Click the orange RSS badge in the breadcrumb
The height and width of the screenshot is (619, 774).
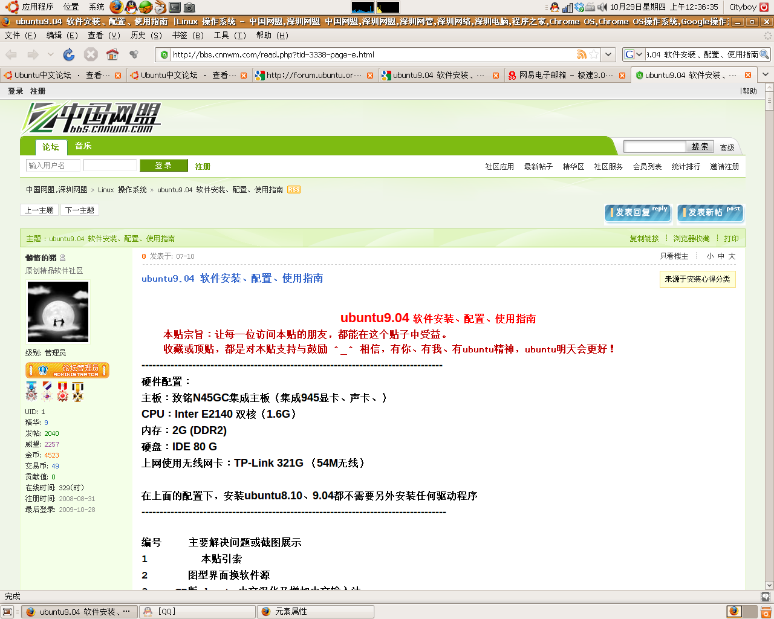(294, 189)
